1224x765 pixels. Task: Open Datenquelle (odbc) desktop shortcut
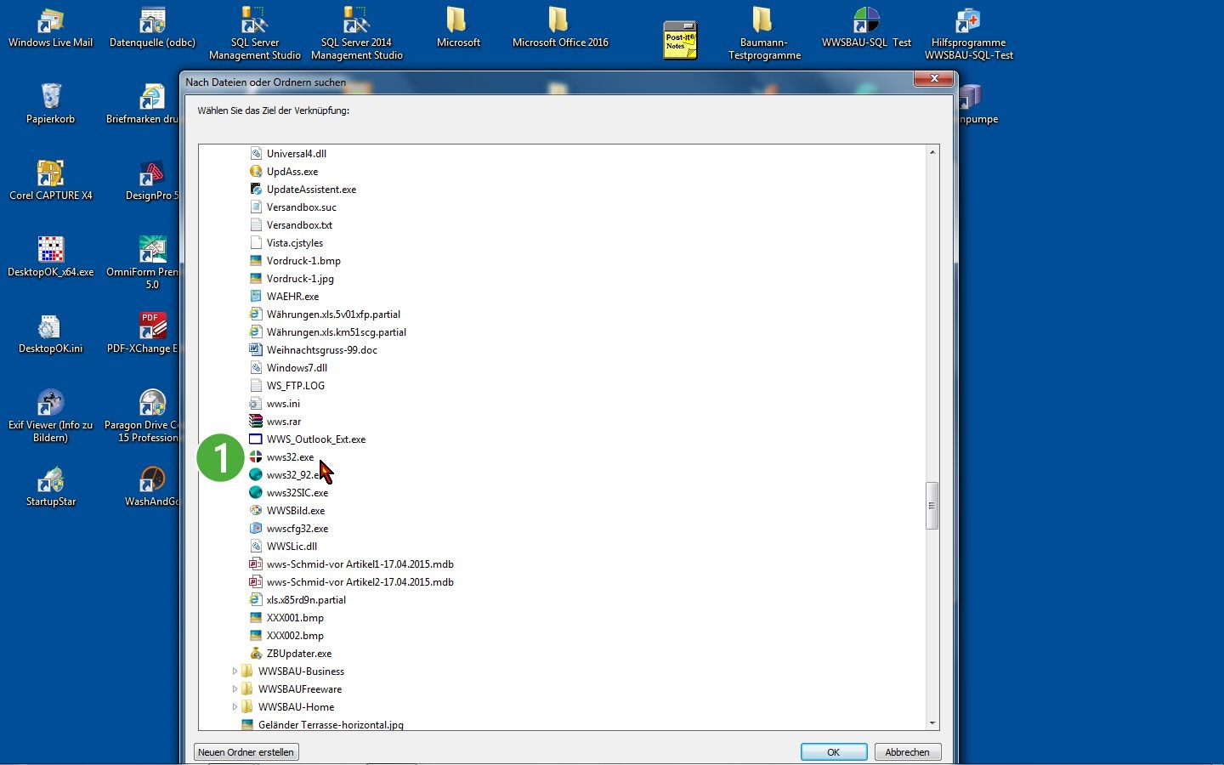(x=153, y=28)
